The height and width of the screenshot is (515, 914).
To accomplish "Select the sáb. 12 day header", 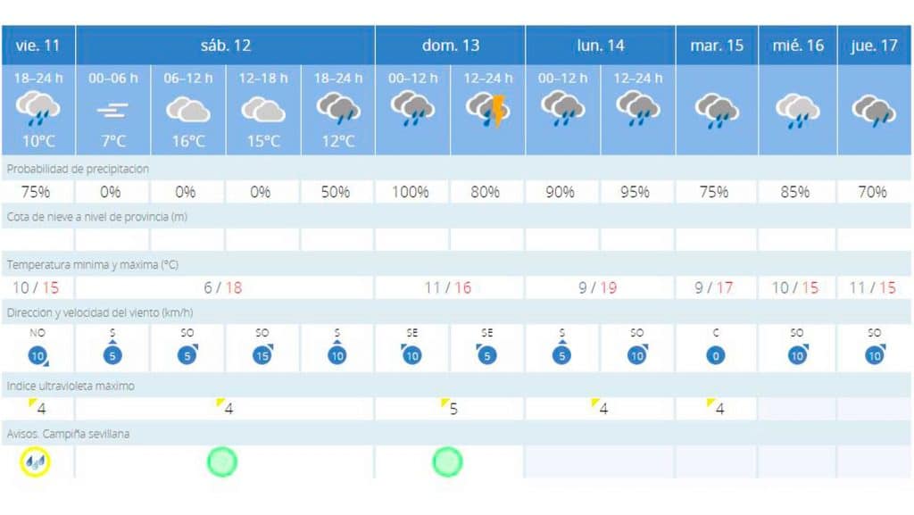I will (226, 46).
